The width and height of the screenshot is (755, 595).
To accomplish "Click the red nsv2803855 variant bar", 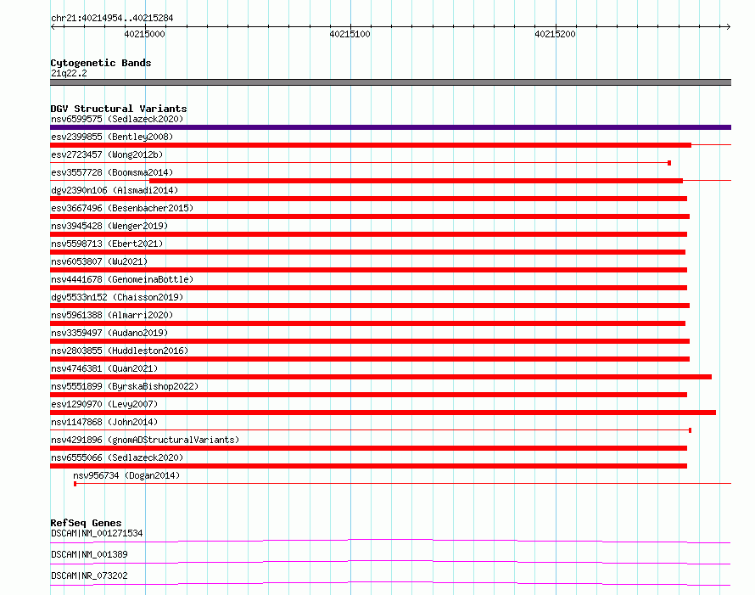I will coord(370,359).
